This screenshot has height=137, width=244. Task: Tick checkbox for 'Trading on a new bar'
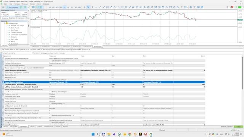tap(3, 94)
